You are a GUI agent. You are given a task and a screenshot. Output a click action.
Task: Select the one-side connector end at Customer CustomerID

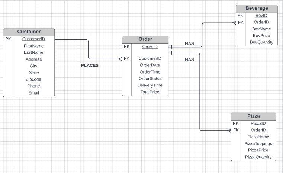click(x=57, y=39)
